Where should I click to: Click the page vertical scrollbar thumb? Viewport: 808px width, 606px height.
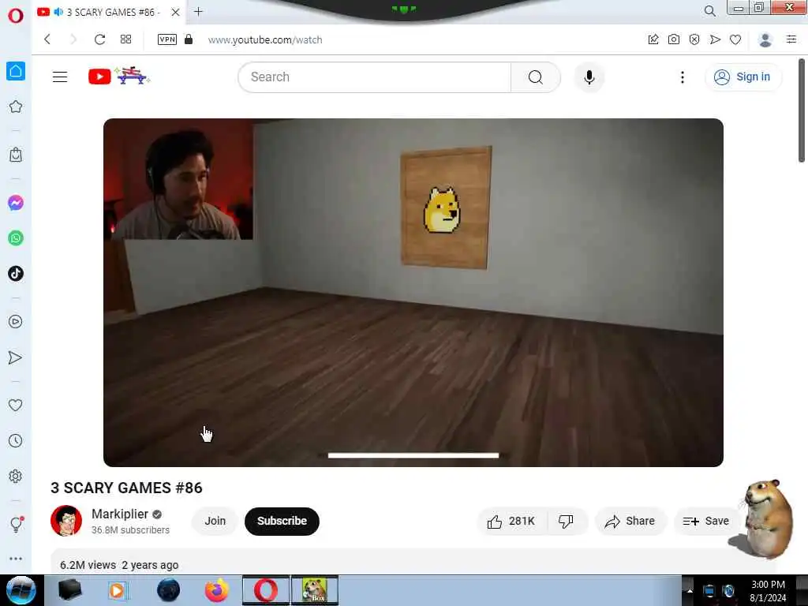click(802, 110)
